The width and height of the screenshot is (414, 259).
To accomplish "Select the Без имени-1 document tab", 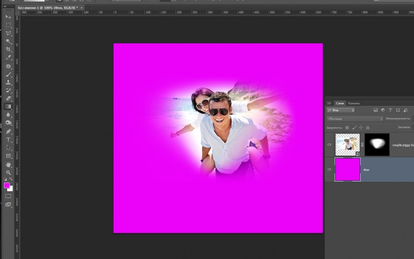I will click(x=48, y=8).
